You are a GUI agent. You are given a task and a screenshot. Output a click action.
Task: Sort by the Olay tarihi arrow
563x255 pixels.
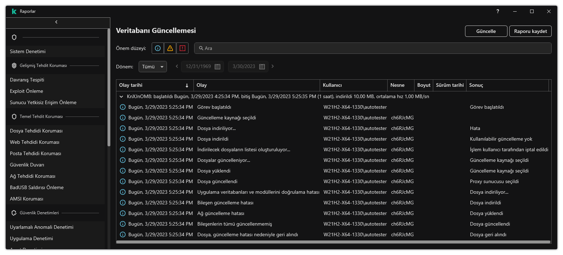coord(187,85)
